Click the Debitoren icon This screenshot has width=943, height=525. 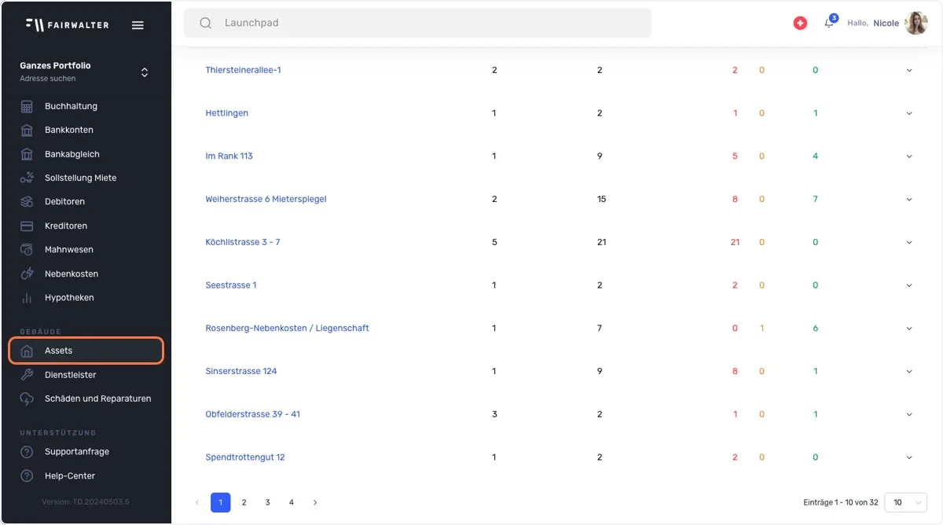pyautogui.click(x=27, y=202)
